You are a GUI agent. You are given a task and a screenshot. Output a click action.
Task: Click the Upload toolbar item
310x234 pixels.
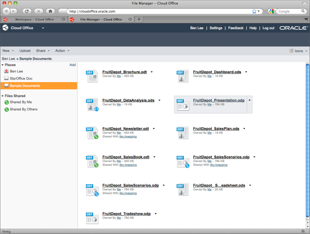(x=25, y=51)
